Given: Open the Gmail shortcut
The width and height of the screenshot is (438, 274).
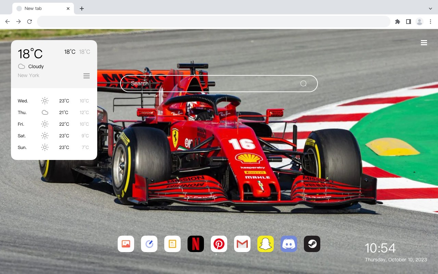Looking at the screenshot, I should click(x=242, y=244).
